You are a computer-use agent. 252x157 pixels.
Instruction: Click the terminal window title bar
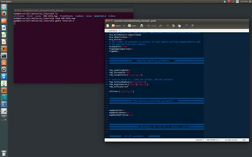click(73, 10)
